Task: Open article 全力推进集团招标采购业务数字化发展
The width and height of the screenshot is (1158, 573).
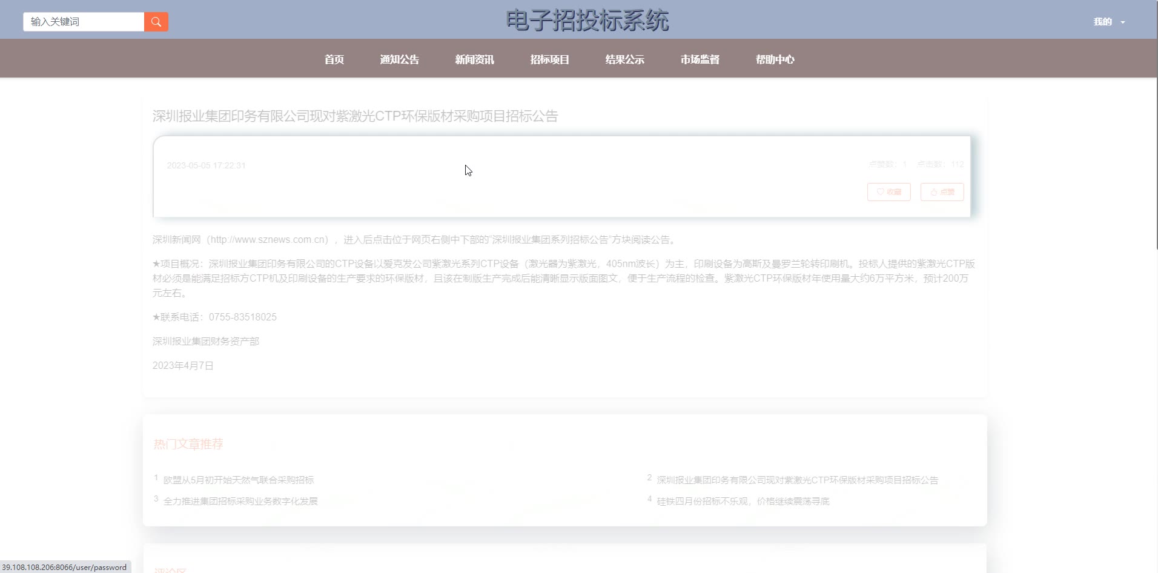Action: 240,501
